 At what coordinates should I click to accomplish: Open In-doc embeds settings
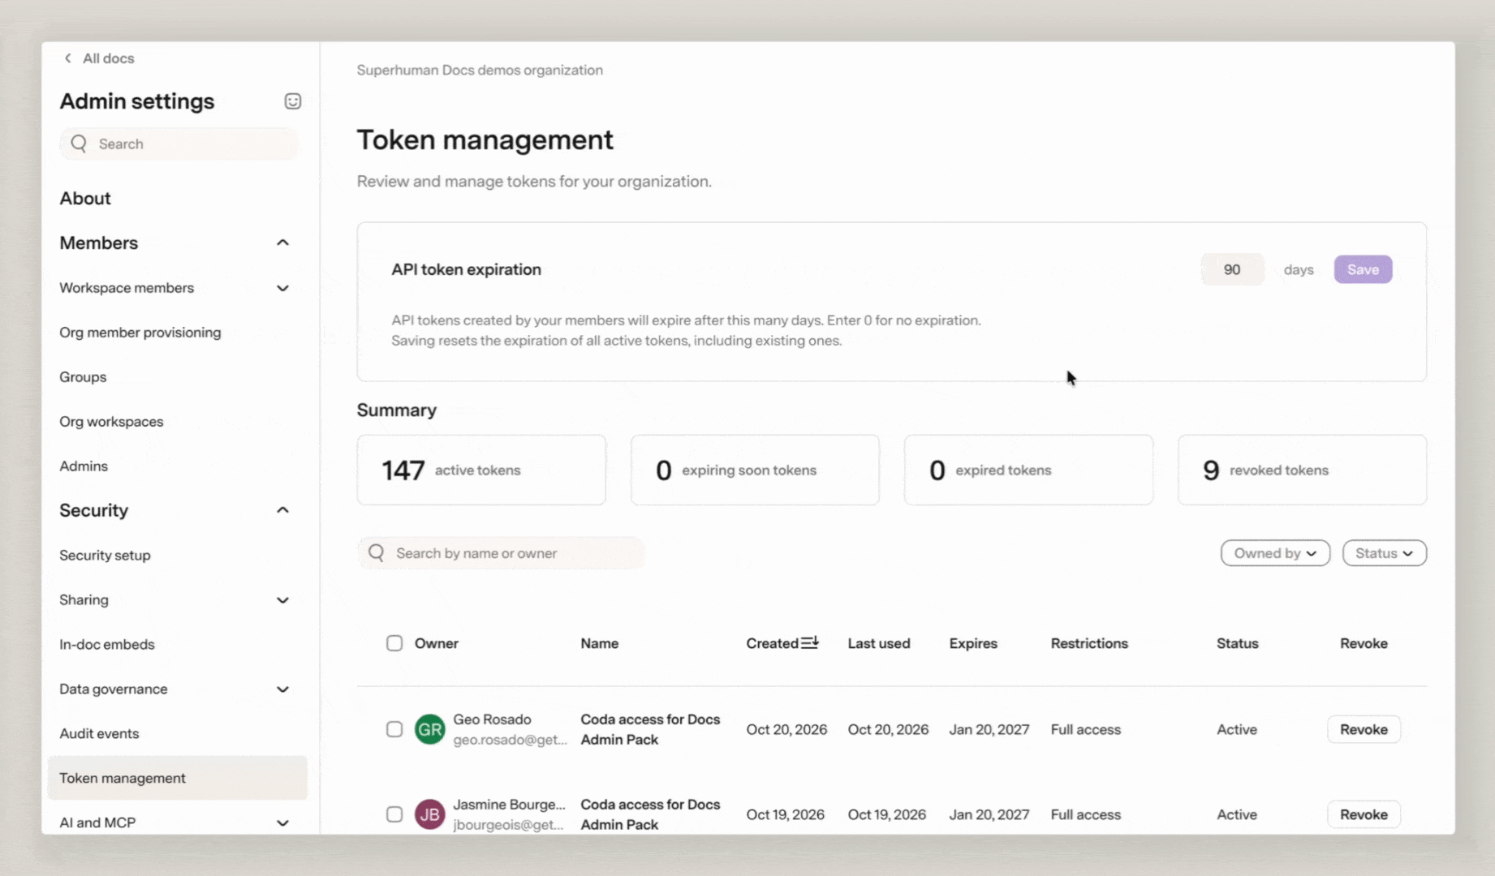(x=107, y=645)
